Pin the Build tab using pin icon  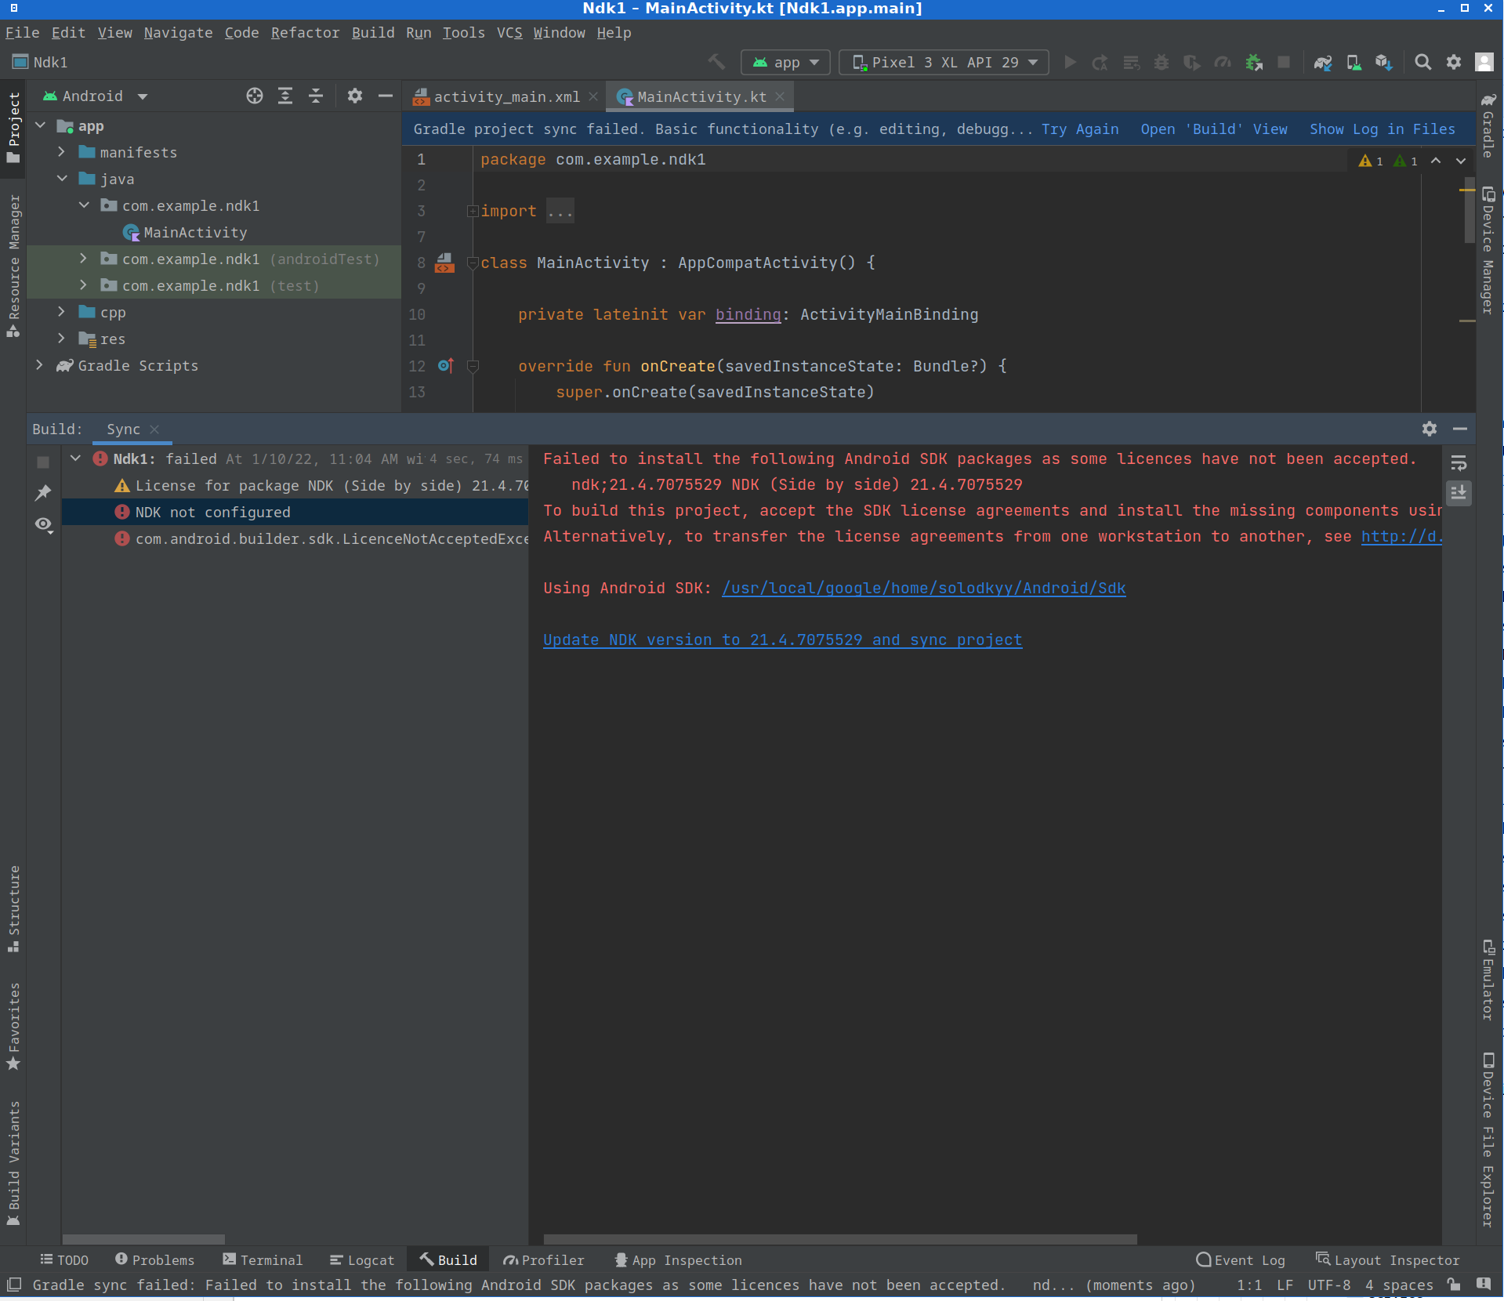pyautogui.click(x=43, y=493)
